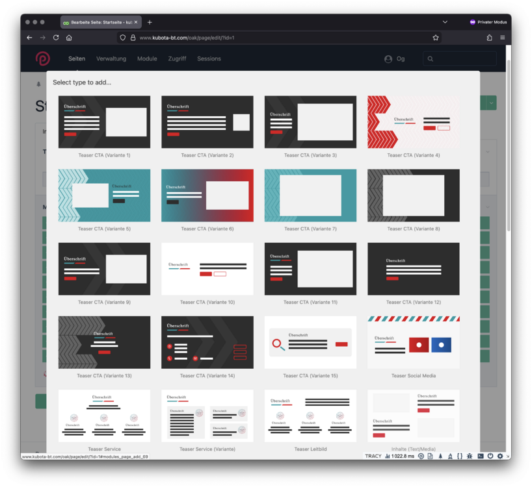Click the browser reload button

(x=56, y=38)
